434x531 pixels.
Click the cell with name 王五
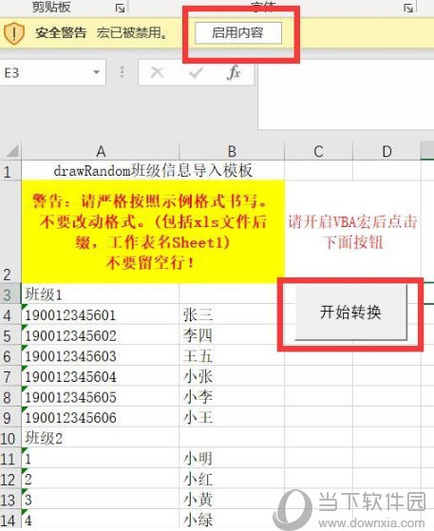click(x=232, y=356)
